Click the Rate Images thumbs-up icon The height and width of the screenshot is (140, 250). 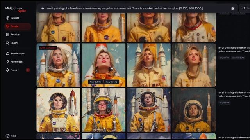click(7, 54)
